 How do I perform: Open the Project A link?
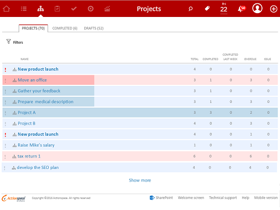click(x=27, y=113)
